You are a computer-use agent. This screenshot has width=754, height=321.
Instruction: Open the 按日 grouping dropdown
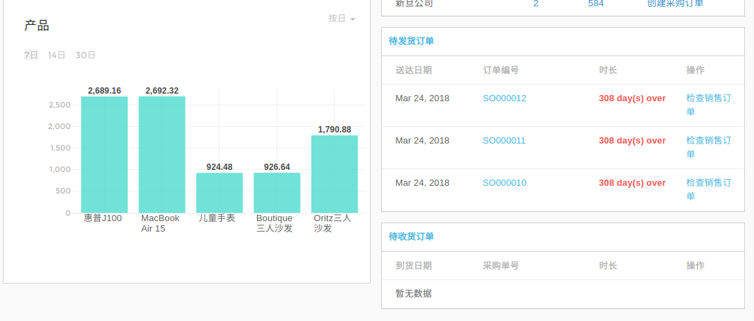342,19
